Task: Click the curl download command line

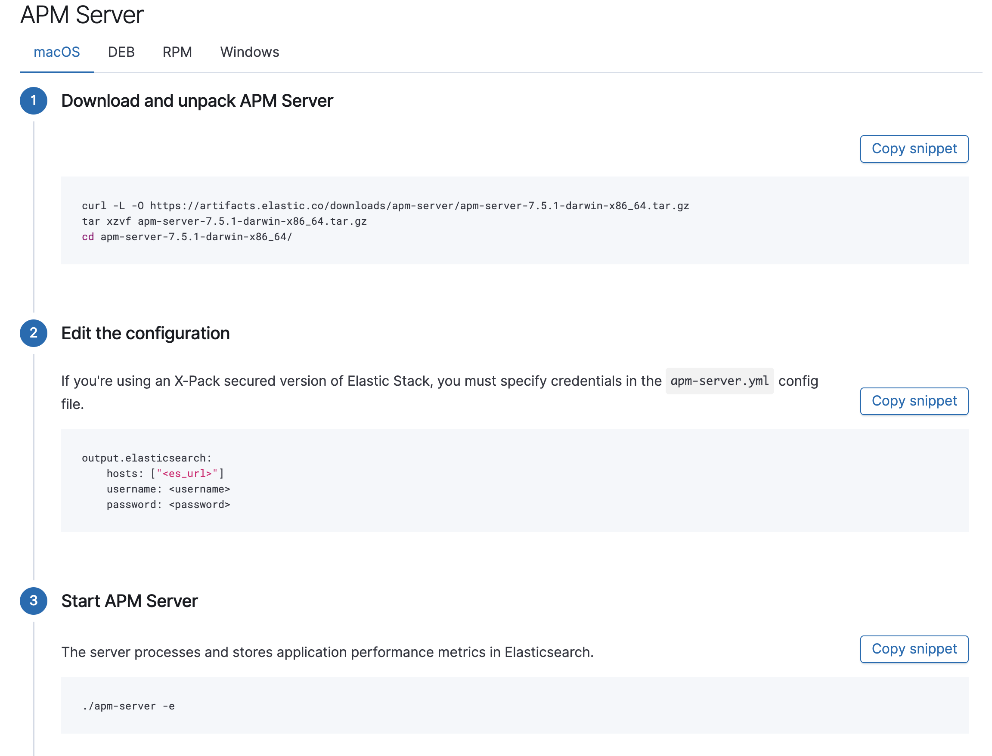Action: tap(385, 206)
